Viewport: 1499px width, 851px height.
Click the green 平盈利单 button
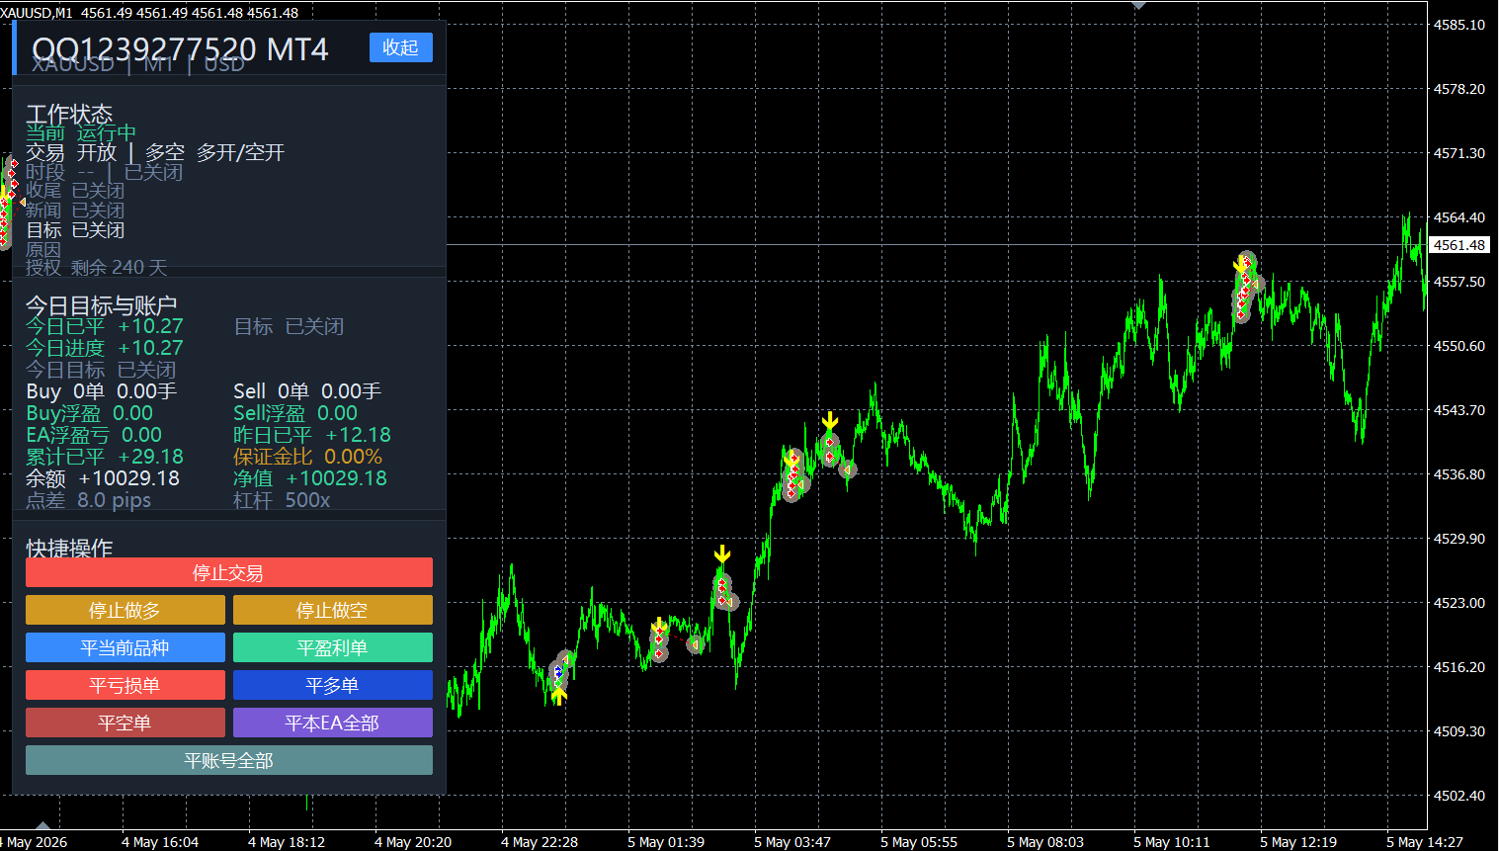pyautogui.click(x=333, y=648)
